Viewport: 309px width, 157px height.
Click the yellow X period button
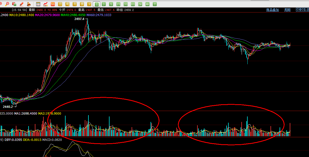(89, 4)
